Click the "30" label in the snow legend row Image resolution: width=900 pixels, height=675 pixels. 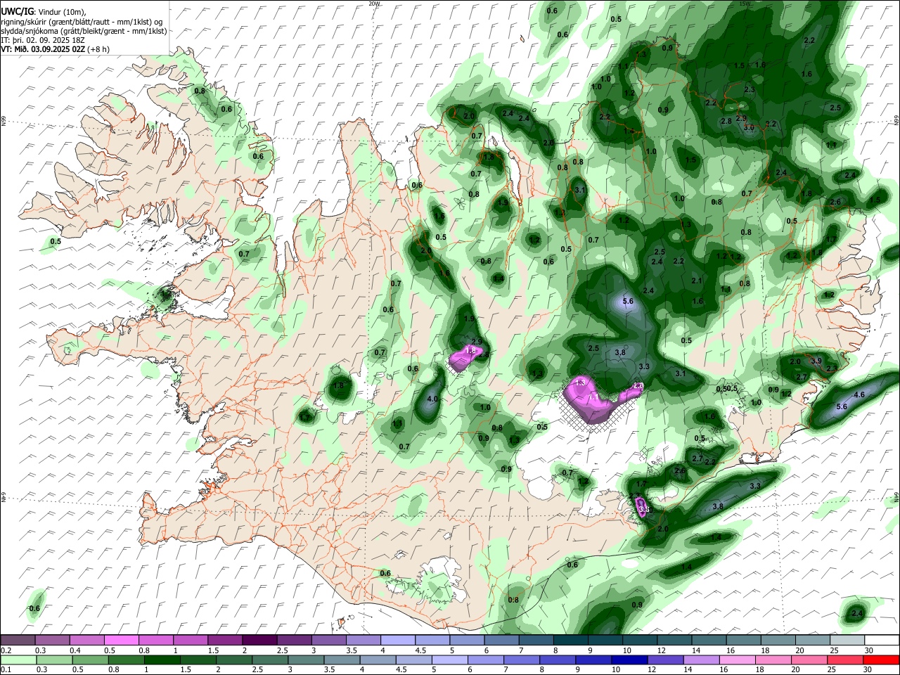point(868,650)
